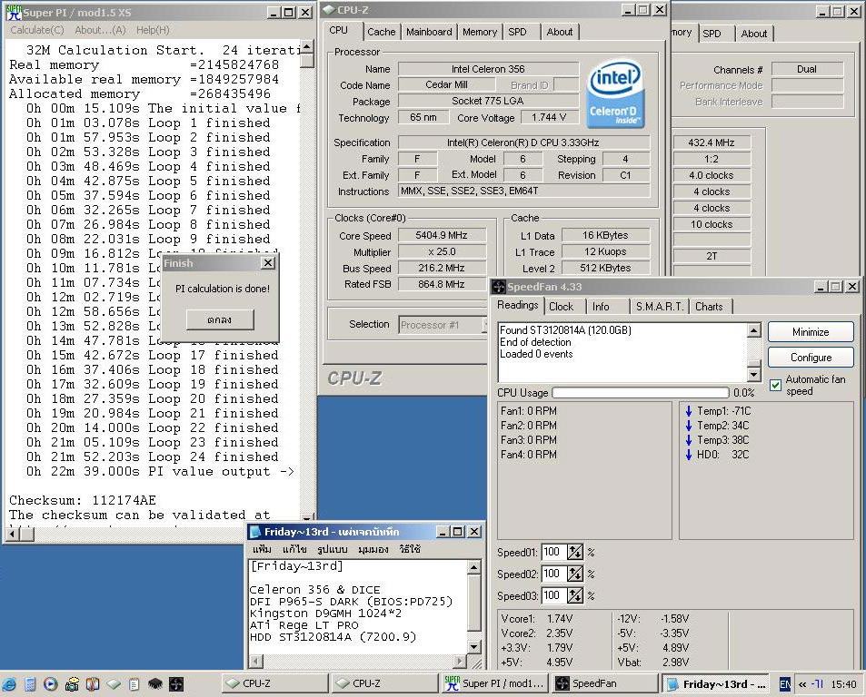The image size is (866, 697).
Task: Close the Finish dialog with X
Action: pos(268,263)
